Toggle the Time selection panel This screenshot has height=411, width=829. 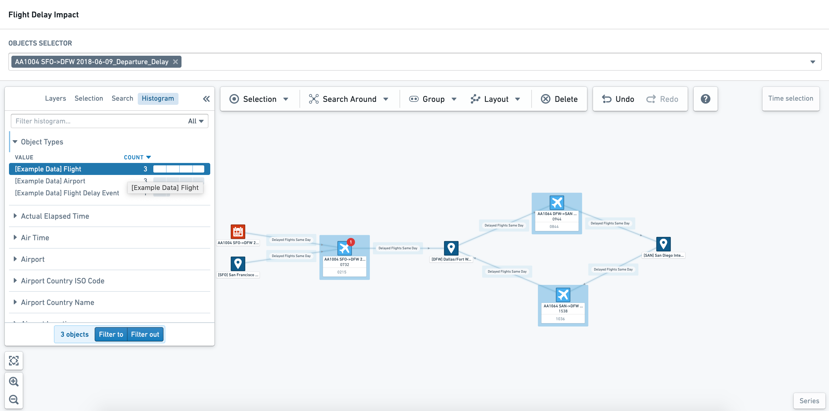tap(790, 99)
